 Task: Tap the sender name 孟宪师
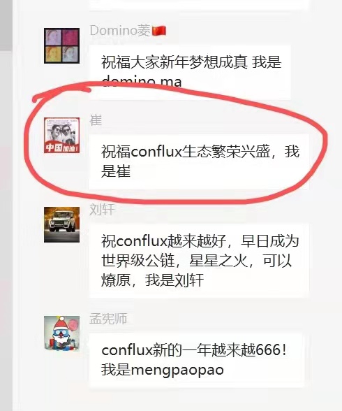(108, 319)
